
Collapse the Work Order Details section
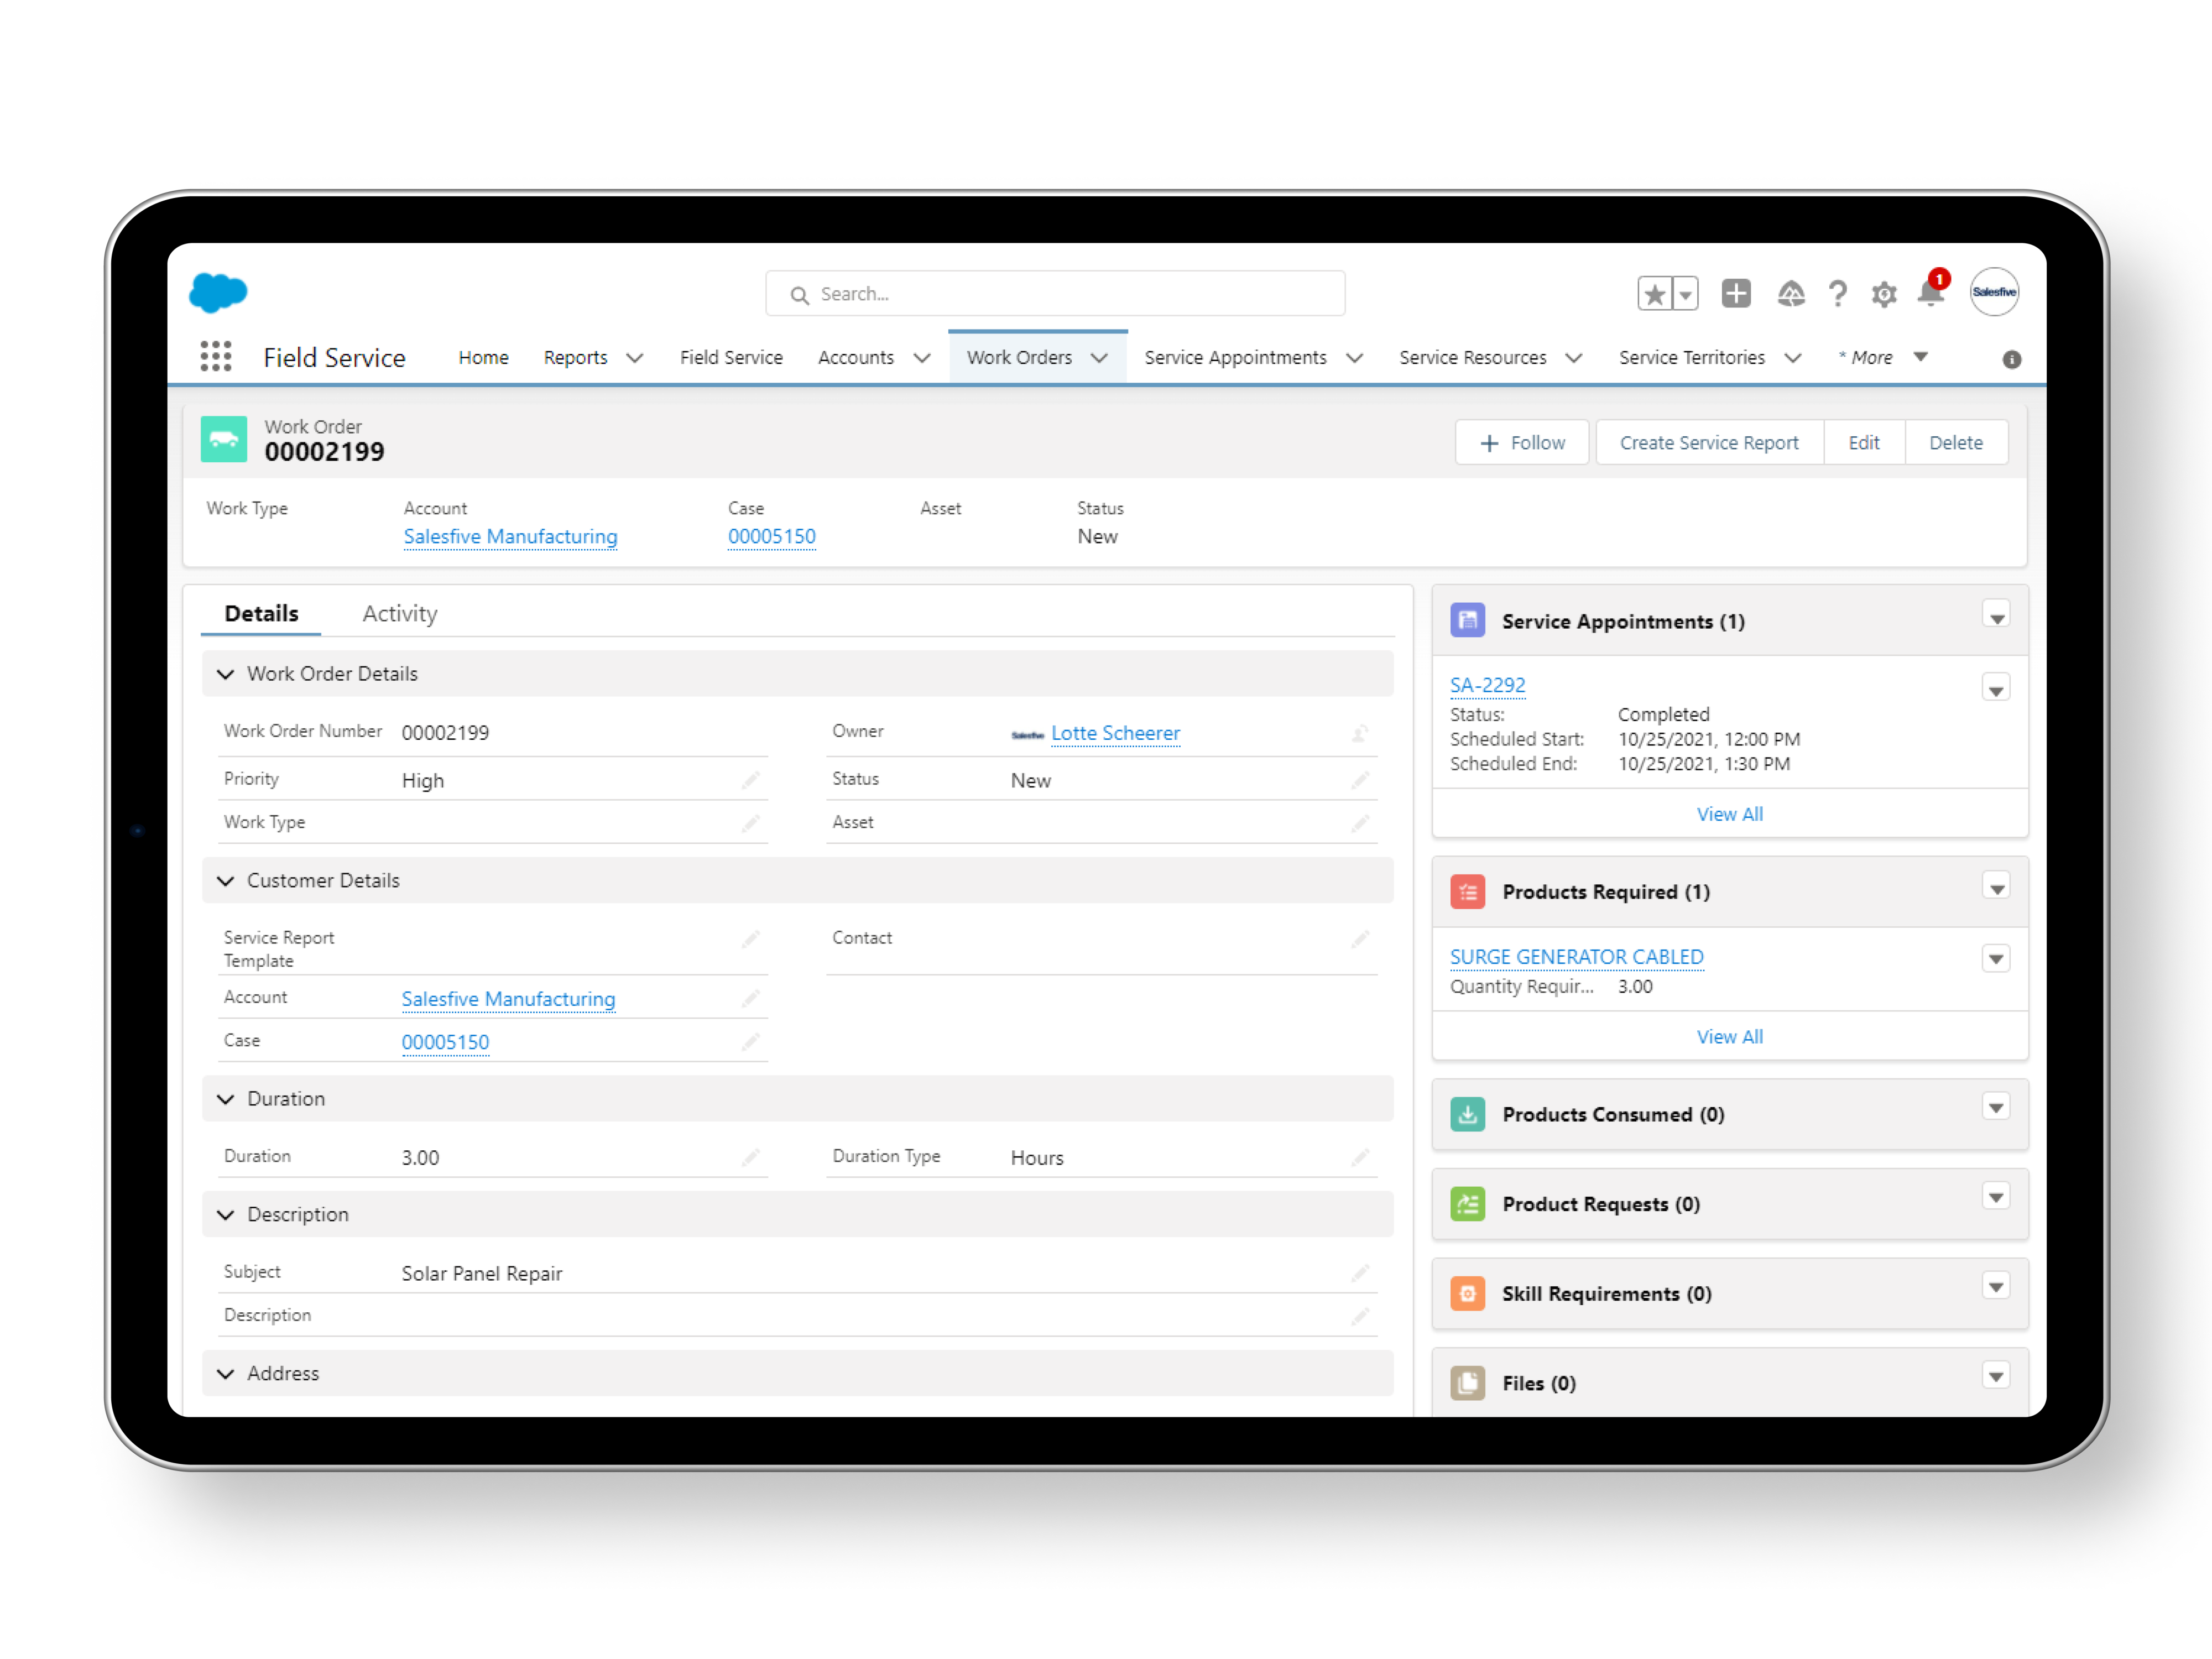pyautogui.click(x=228, y=672)
